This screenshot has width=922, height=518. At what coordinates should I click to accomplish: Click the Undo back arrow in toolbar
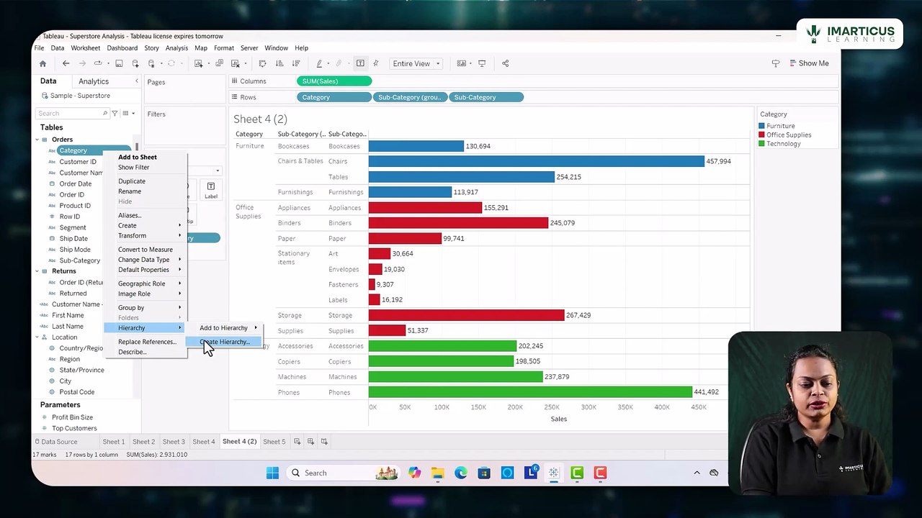click(66, 63)
